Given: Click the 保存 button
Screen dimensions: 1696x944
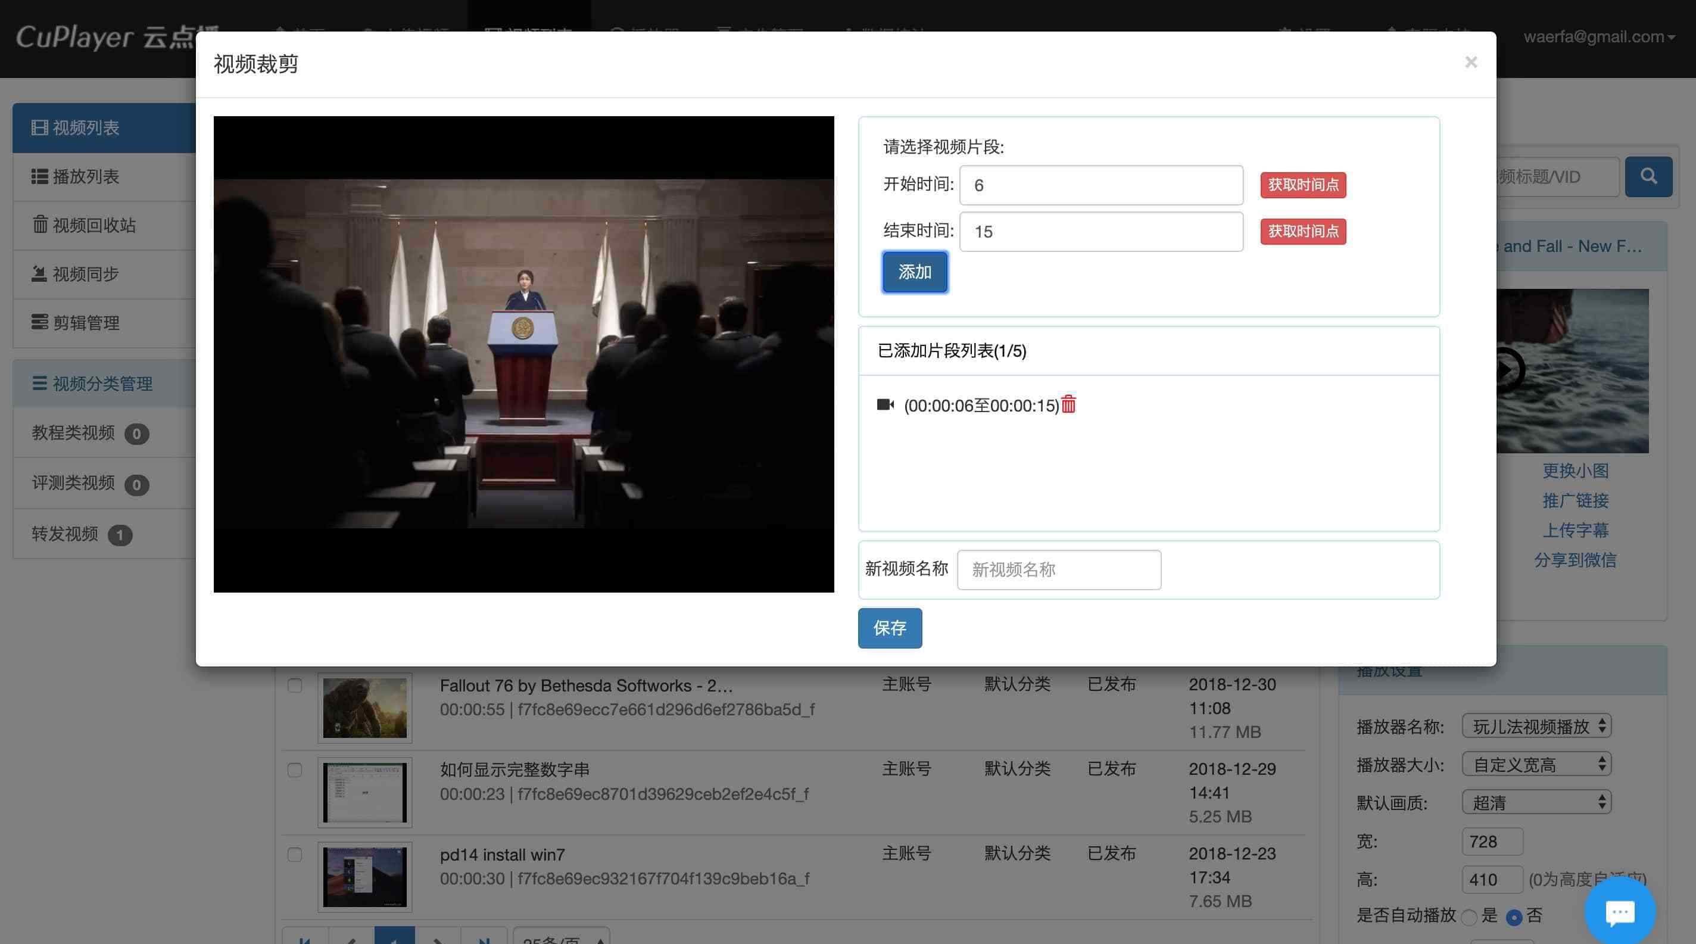Looking at the screenshot, I should 890,628.
